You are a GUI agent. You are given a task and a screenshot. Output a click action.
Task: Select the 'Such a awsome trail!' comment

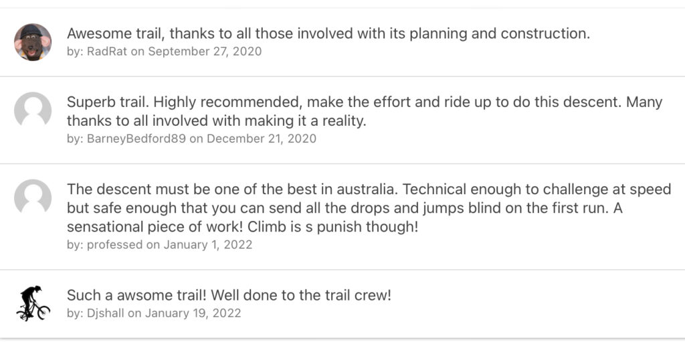point(229,295)
